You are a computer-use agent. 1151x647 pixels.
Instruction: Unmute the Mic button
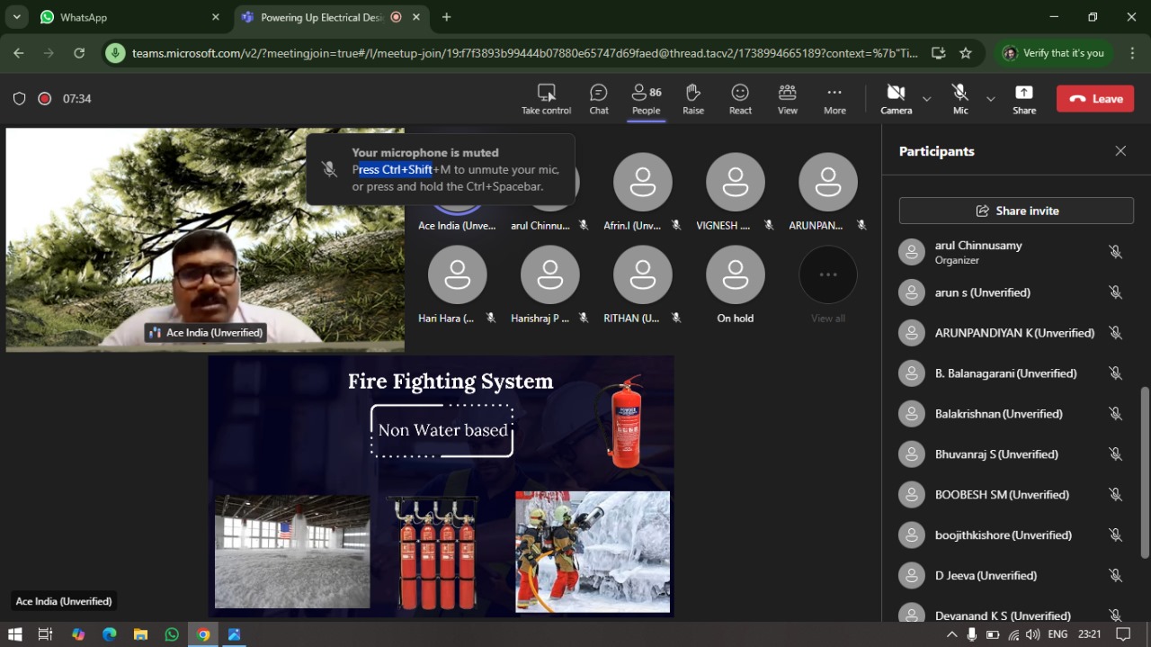pyautogui.click(x=960, y=98)
